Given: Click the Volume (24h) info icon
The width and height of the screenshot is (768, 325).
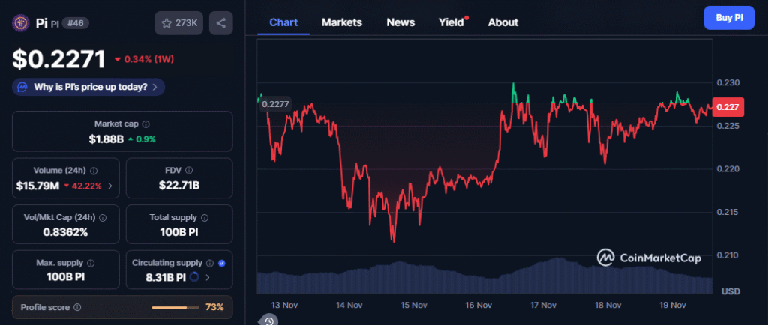Looking at the screenshot, I should (x=93, y=171).
